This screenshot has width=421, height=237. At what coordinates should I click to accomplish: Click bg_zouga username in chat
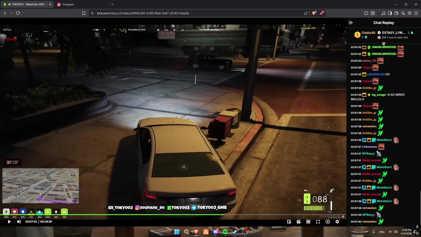(379, 95)
